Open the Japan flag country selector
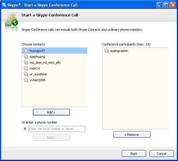 (25, 129)
